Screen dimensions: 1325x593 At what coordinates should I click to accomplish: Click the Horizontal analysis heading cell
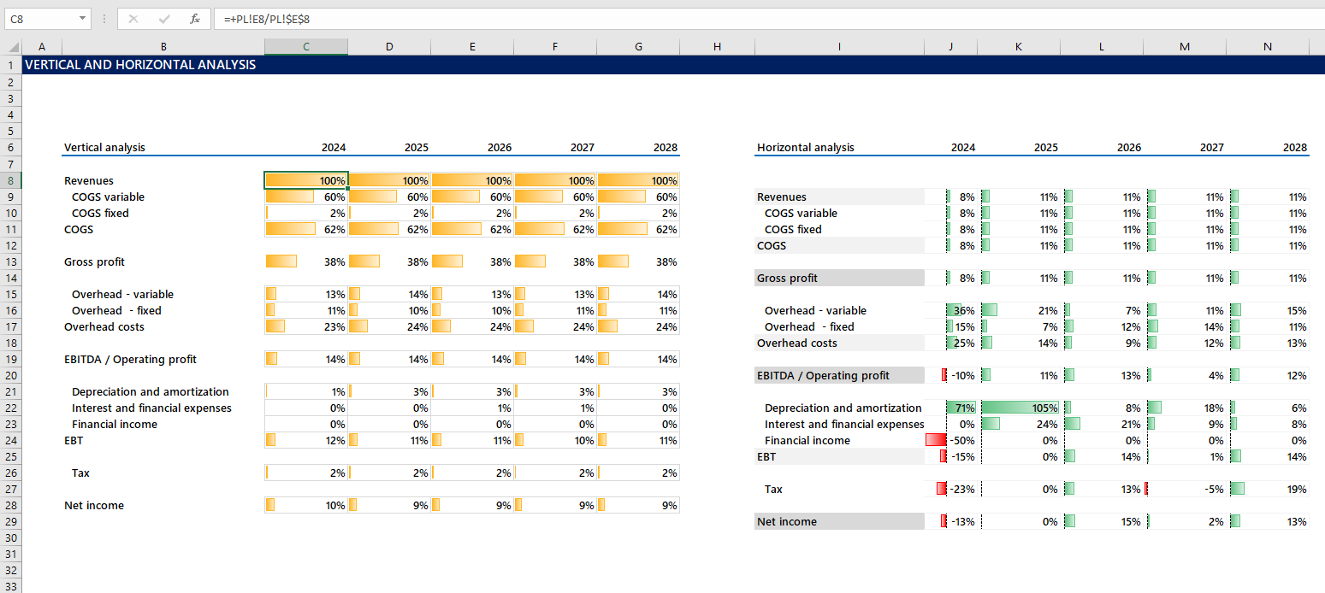click(805, 148)
